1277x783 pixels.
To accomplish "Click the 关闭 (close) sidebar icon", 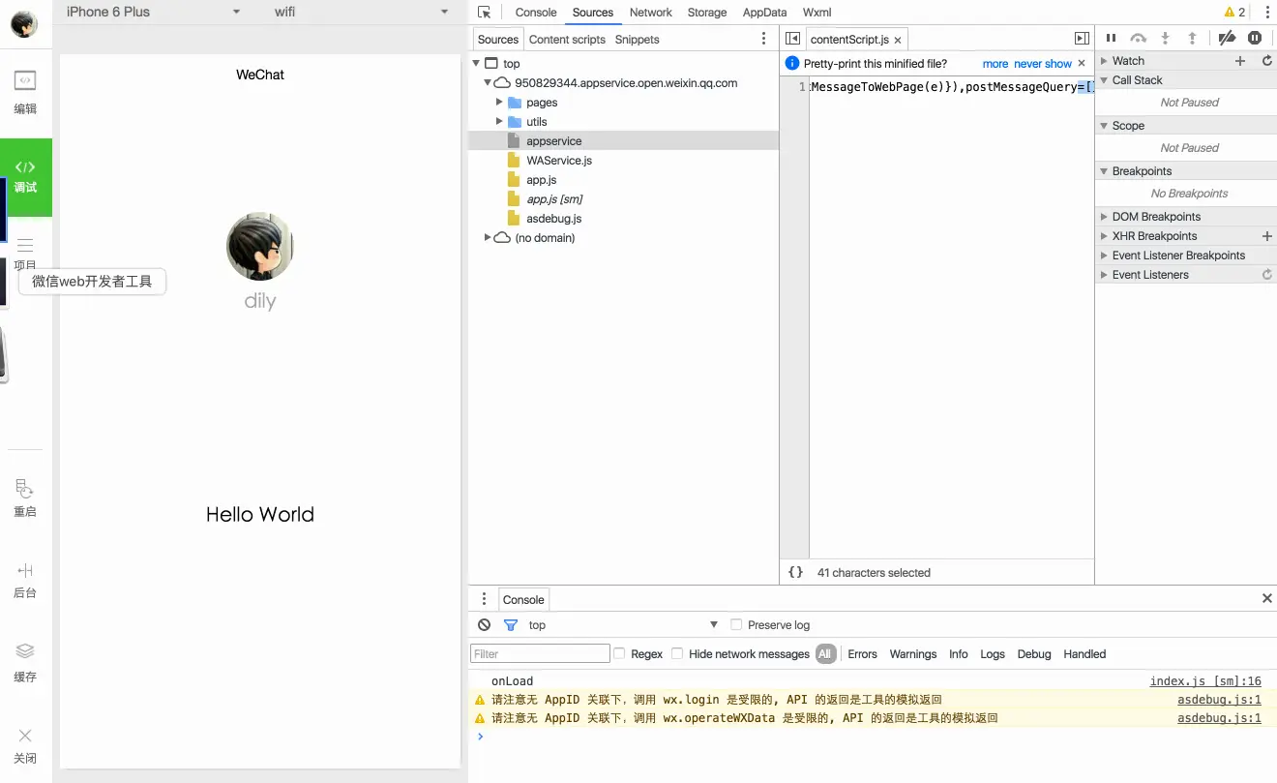I will coord(25,745).
